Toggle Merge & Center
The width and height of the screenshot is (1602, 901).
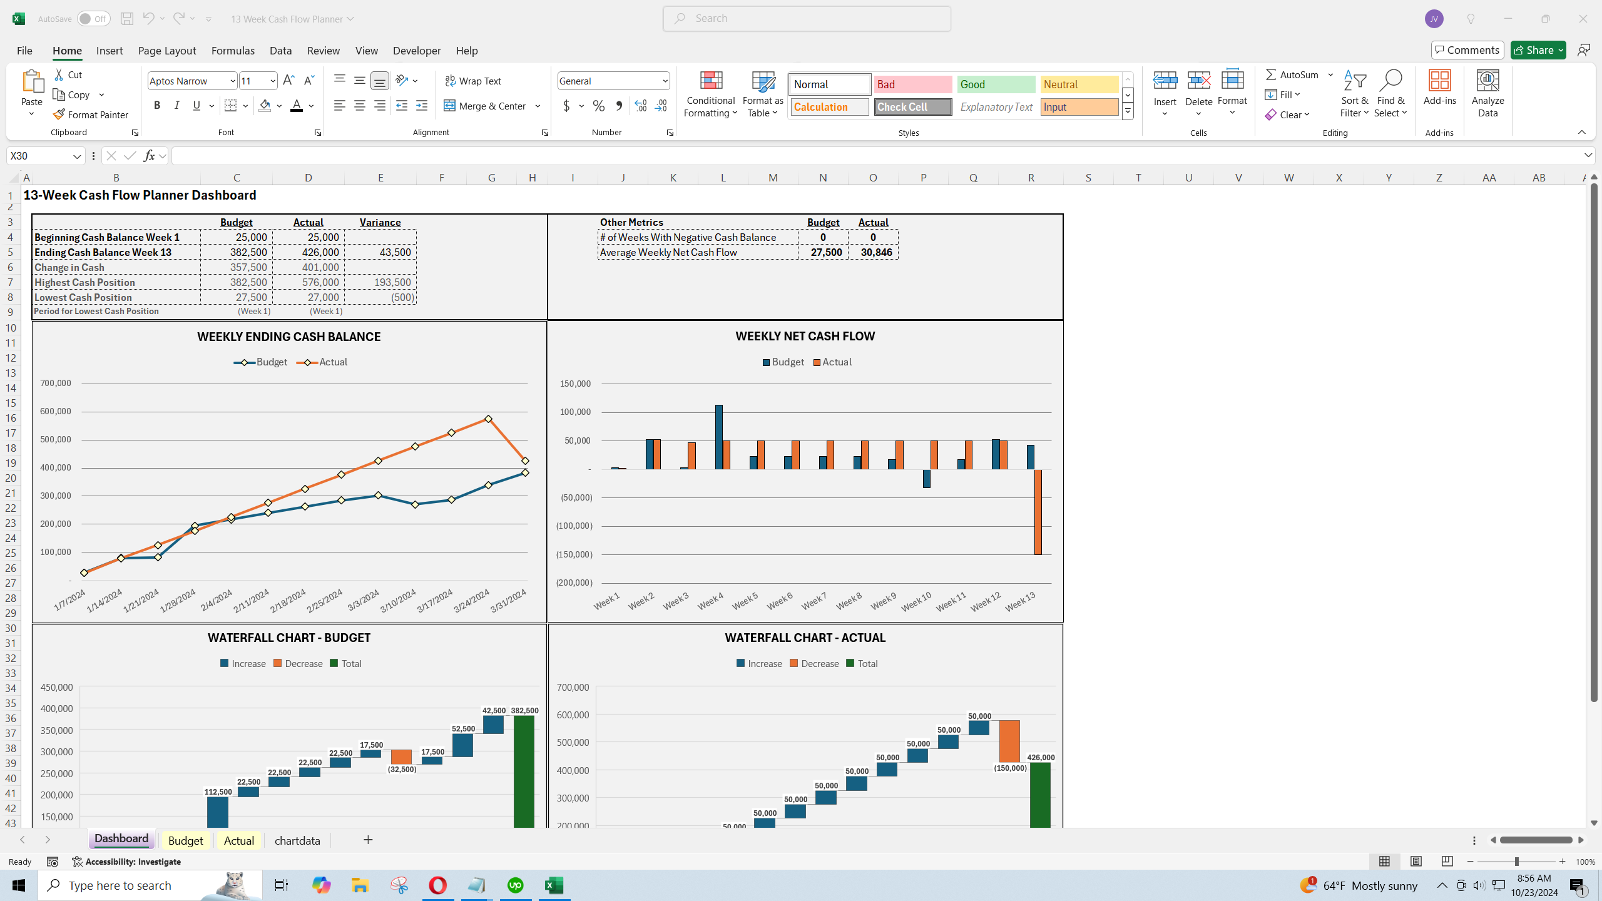tap(486, 106)
